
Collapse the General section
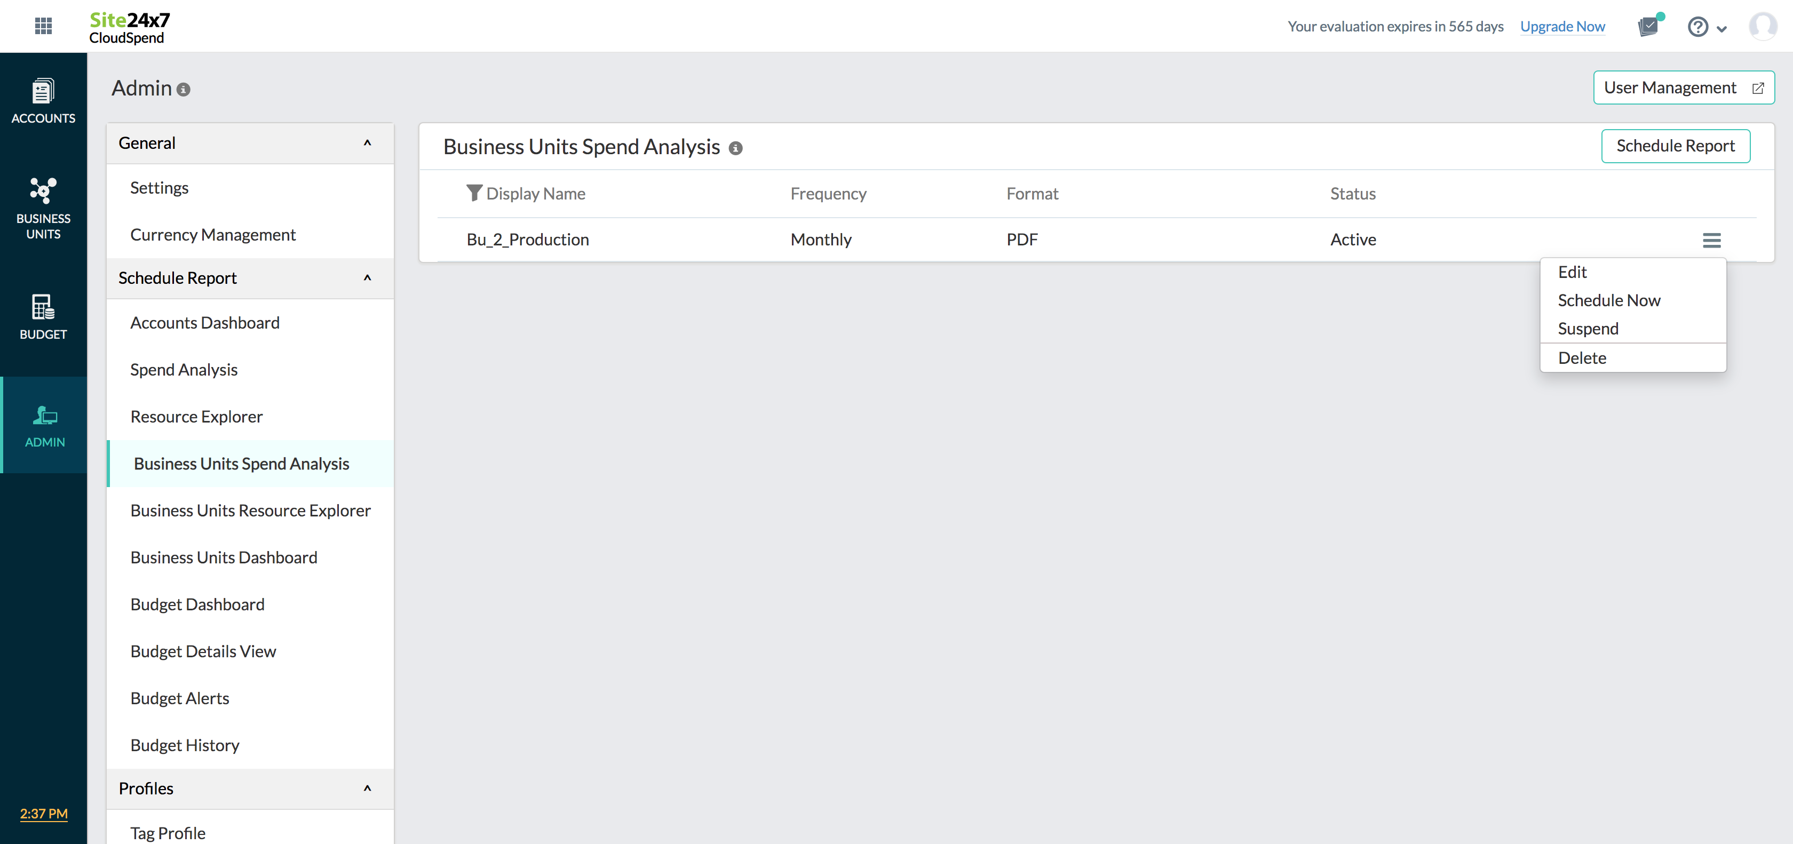click(x=368, y=142)
